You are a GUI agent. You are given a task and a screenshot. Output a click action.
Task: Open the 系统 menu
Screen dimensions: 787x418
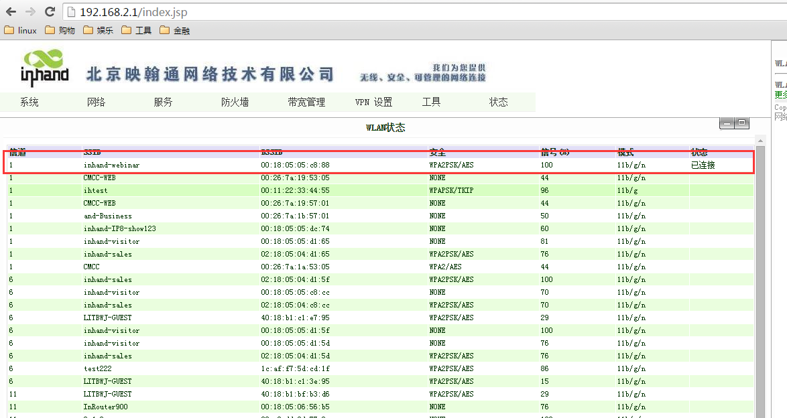(29, 102)
